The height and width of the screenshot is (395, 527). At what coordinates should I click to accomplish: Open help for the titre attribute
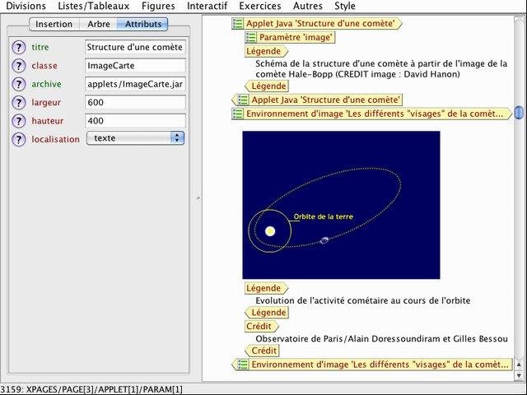18,48
